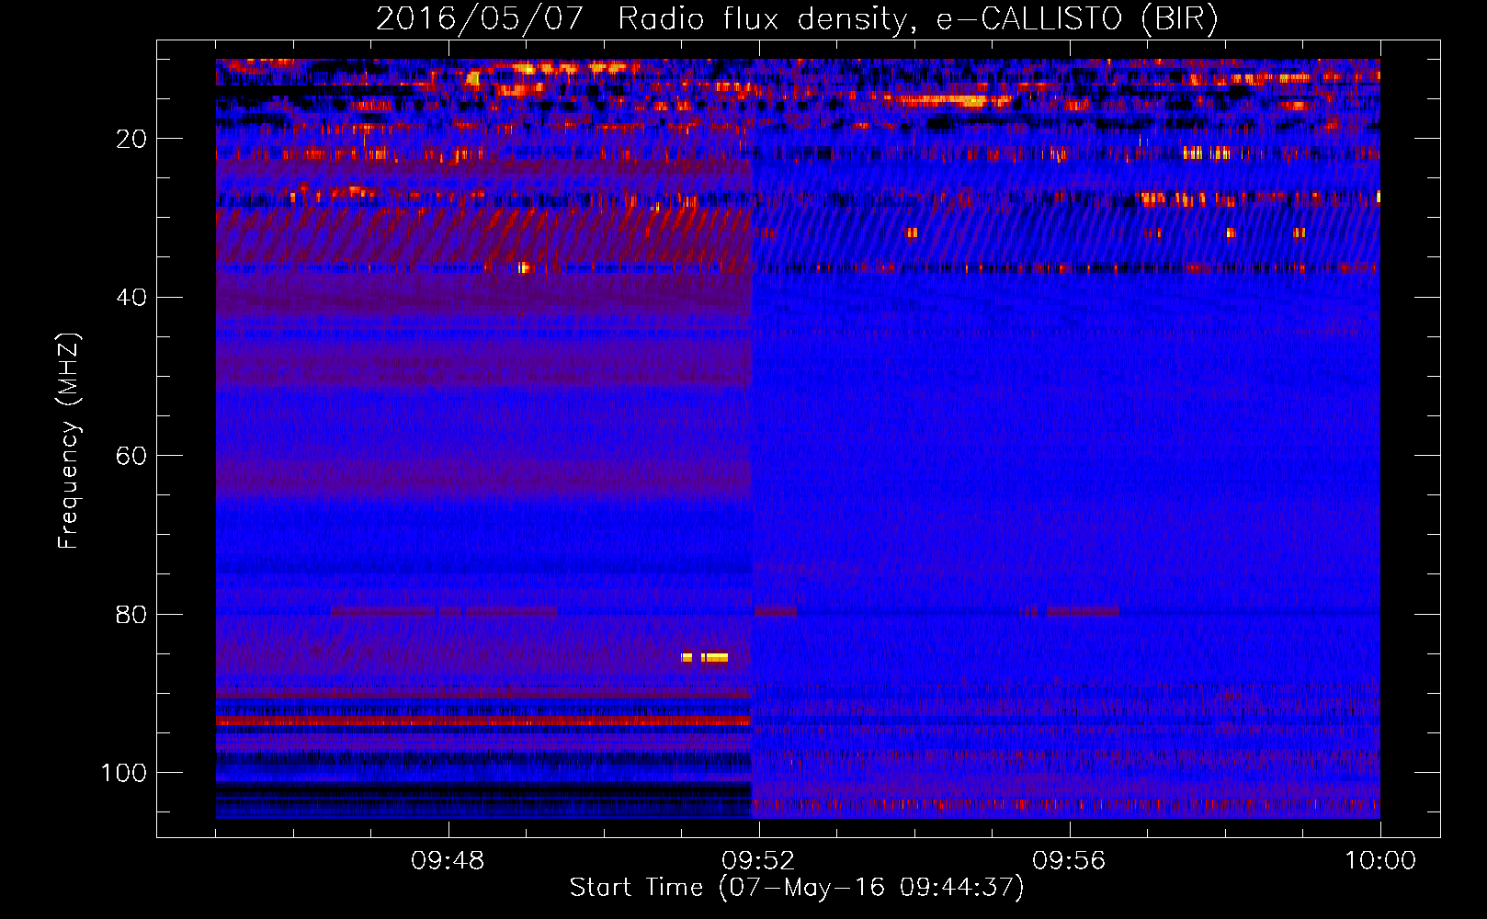Click the 10:00 time tick label
Viewport: 1487px width, 919px height.
(x=1380, y=861)
